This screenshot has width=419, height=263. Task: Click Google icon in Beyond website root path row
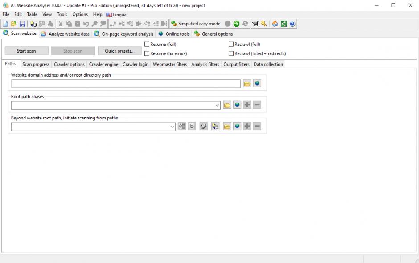click(182, 126)
